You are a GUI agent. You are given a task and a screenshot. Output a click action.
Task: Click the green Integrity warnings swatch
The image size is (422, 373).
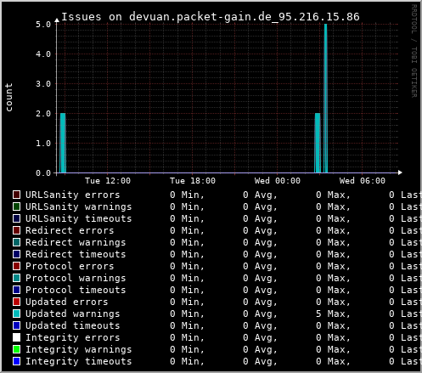tap(17, 349)
